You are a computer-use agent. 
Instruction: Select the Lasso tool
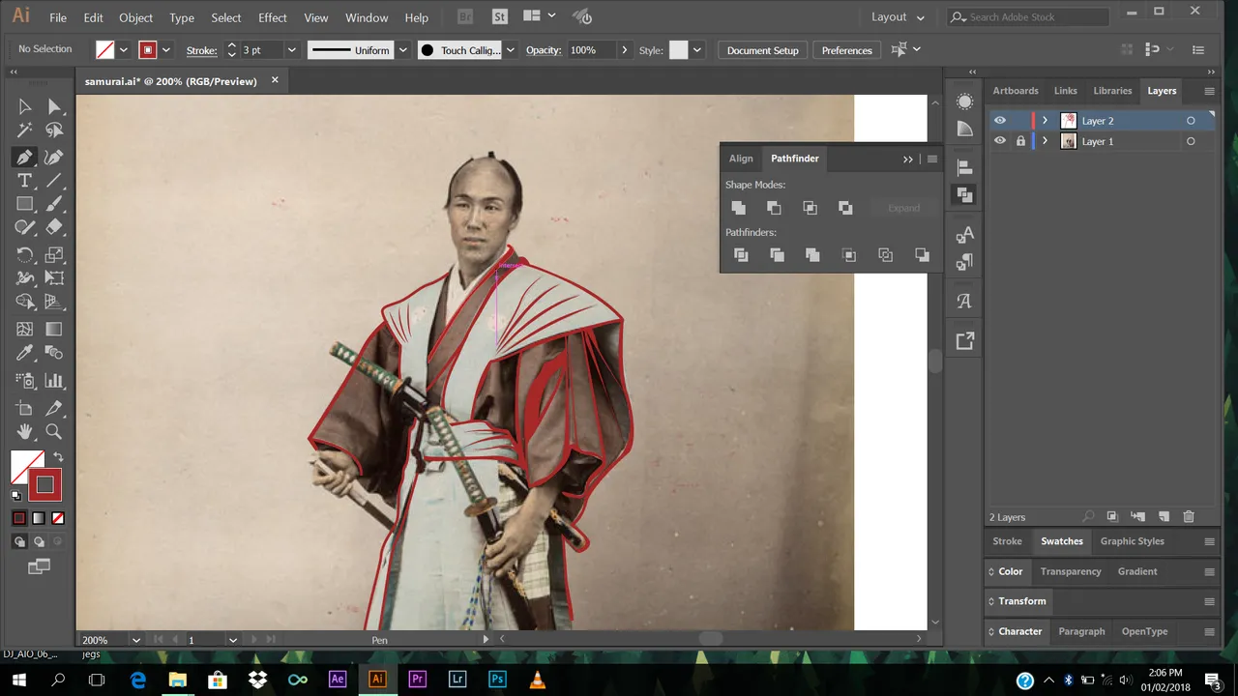tap(54, 130)
